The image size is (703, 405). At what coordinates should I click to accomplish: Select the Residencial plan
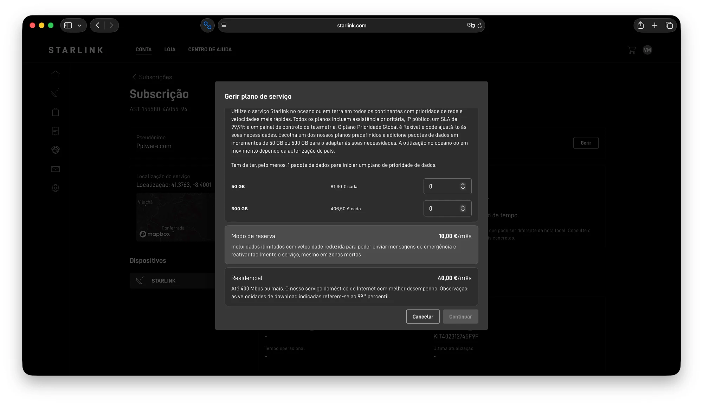coord(351,287)
